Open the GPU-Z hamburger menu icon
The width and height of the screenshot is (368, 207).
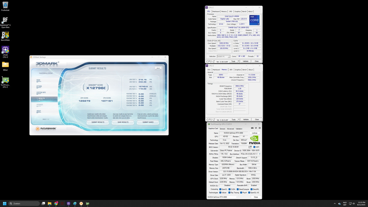pos(259,128)
